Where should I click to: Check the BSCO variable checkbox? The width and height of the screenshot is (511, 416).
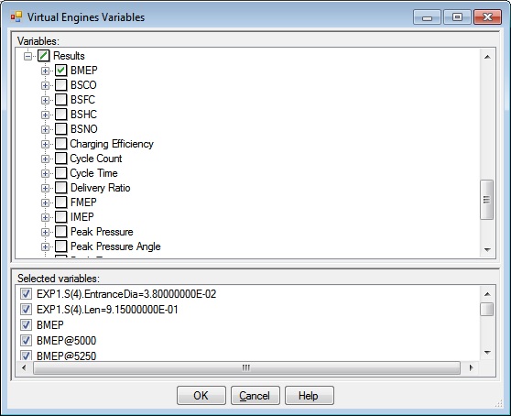pos(61,85)
